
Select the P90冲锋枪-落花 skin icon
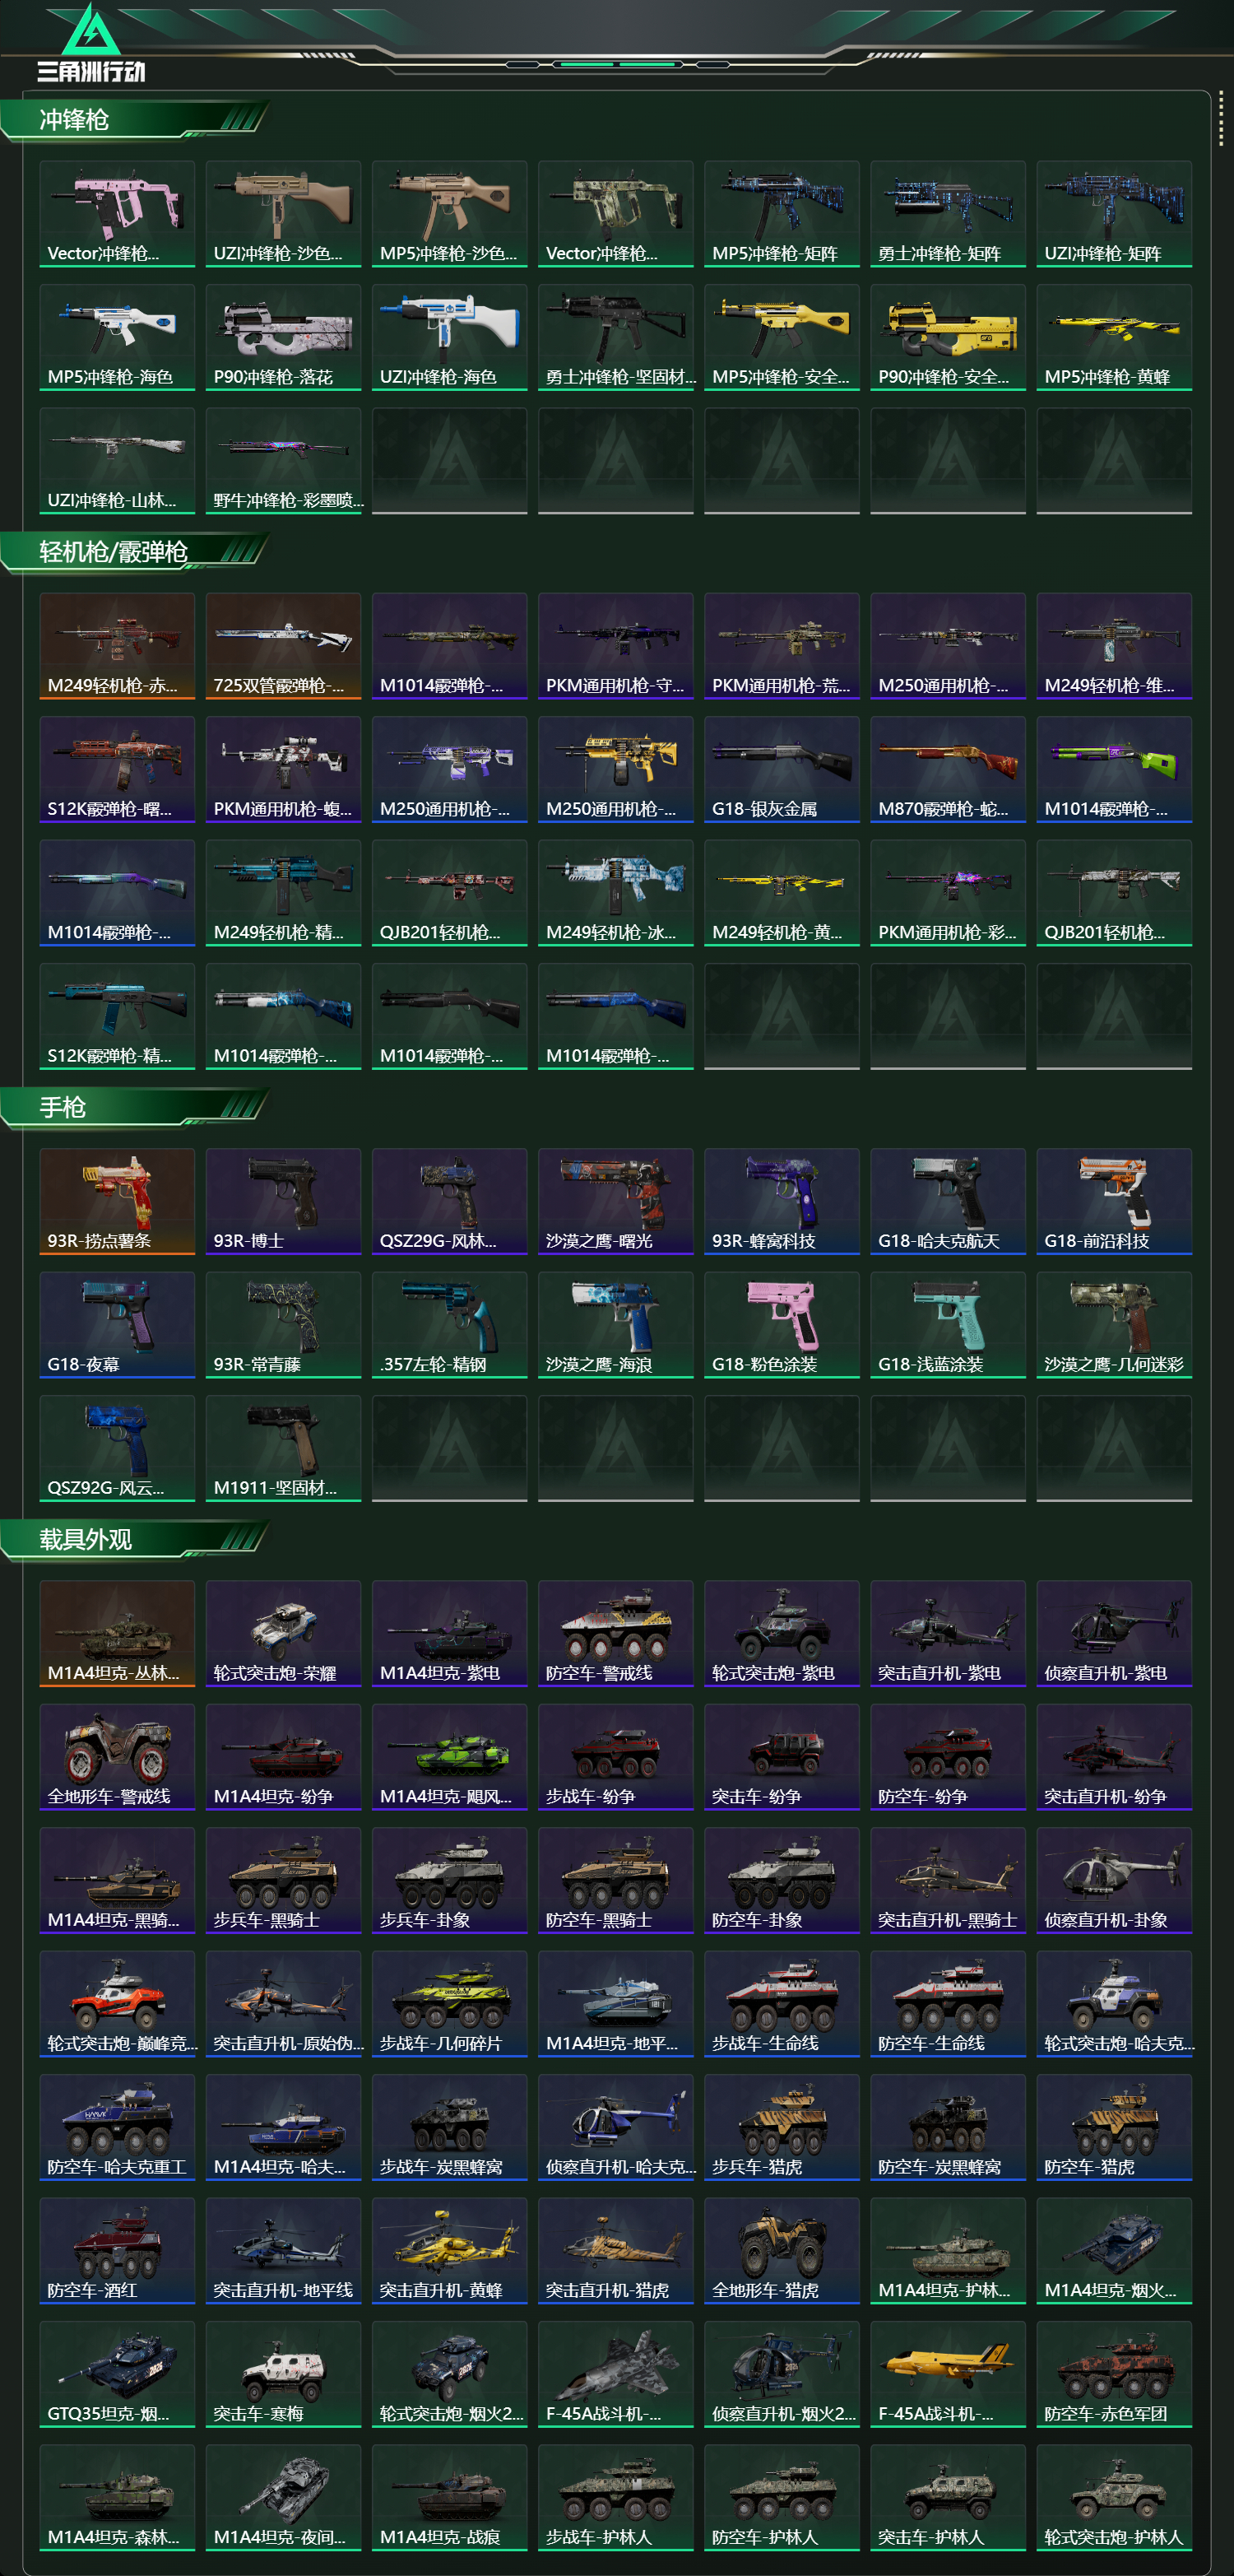[283, 337]
